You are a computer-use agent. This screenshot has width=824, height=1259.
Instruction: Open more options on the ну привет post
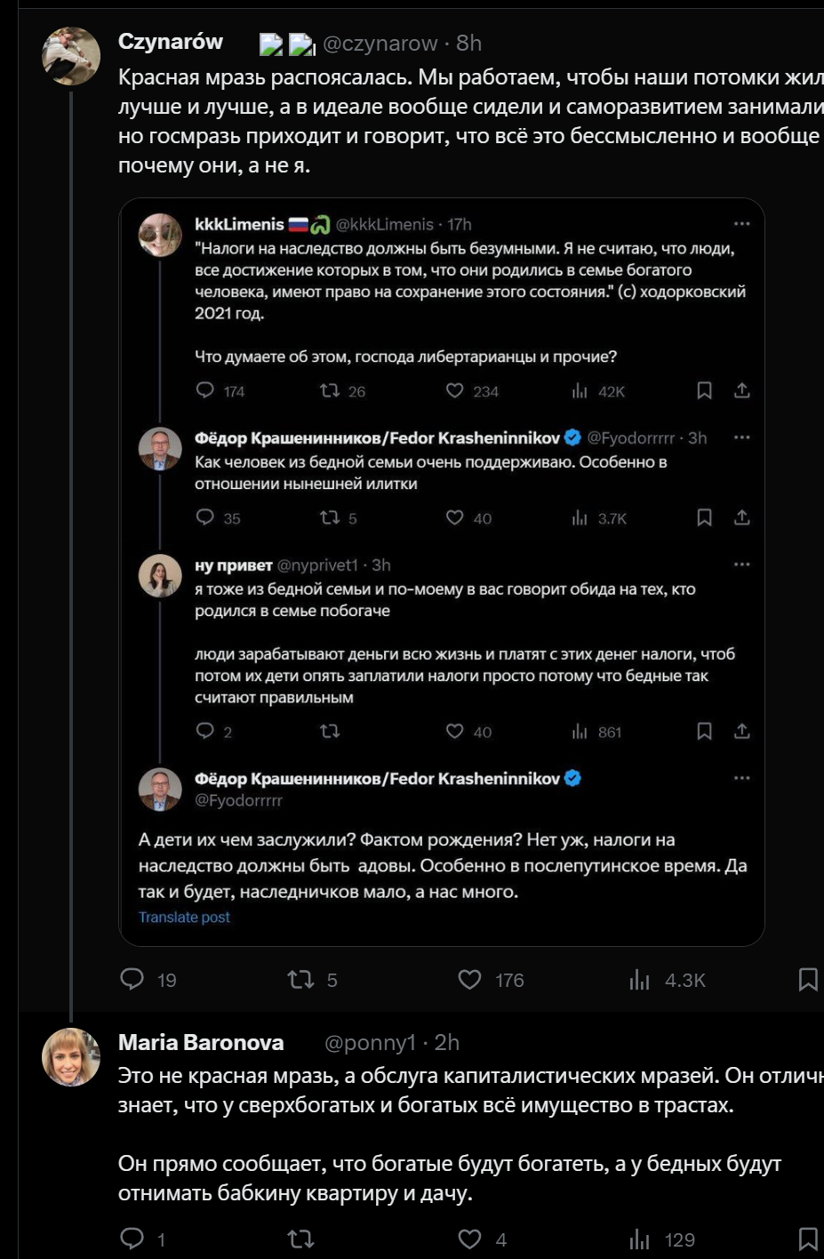tap(741, 565)
